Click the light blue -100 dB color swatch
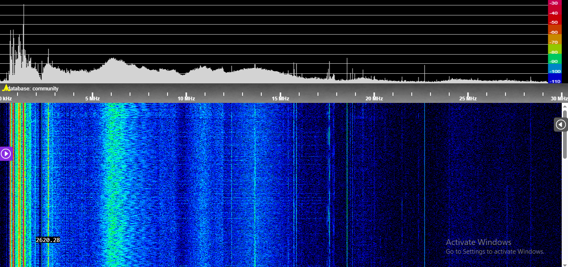The height and width of the screenshot is (267, 568). 554,71
